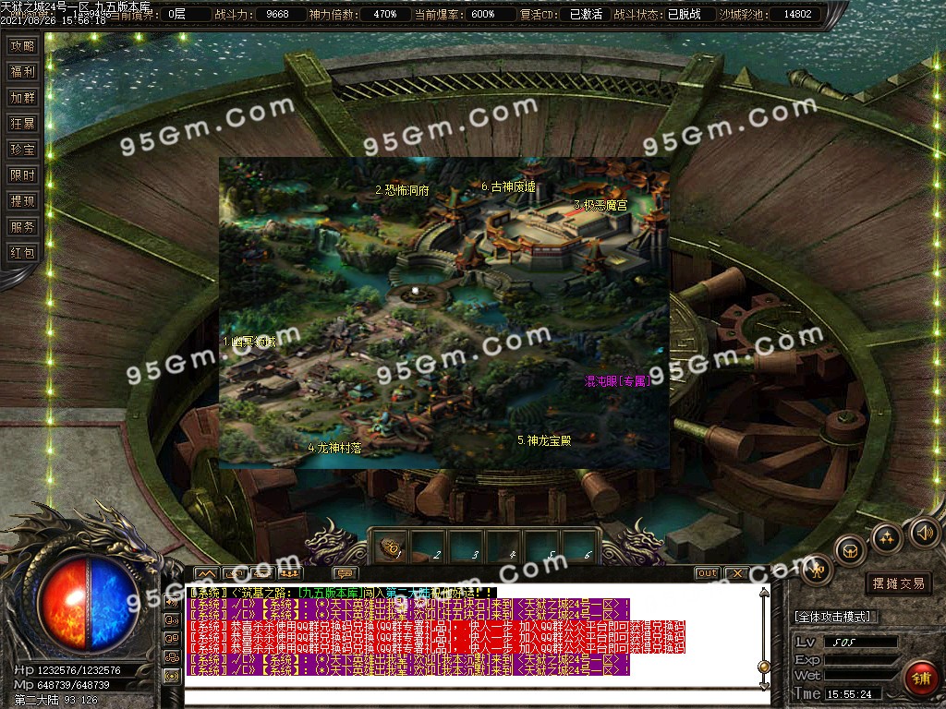Image resolution: width=946 pixels, height=709 pixels.
Task: Click the chat scrollbar down arrow
Action: pyautogui.click(x=764, y=686)
